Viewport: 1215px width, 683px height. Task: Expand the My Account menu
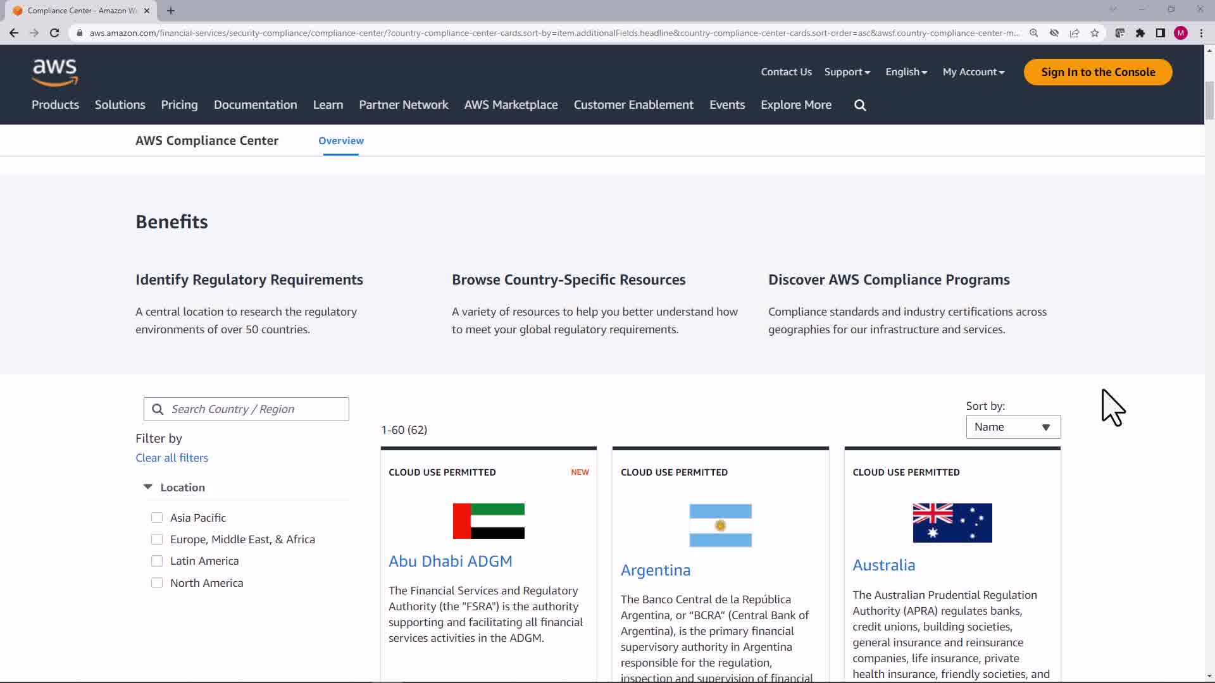pos(973,72)
